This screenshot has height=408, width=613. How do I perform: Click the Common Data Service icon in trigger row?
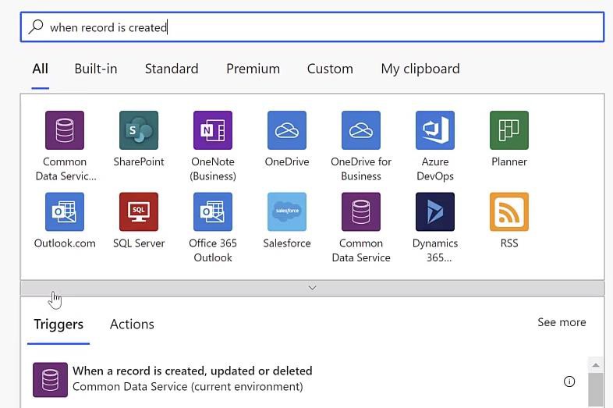pyautogui.click(x=50, y=379)
